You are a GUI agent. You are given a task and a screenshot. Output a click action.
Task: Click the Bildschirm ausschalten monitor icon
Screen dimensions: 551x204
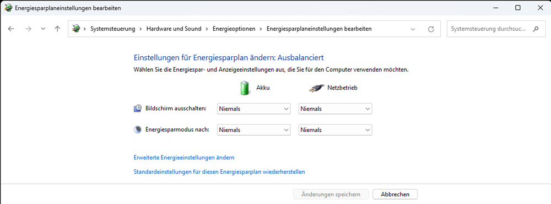[138, 108]
